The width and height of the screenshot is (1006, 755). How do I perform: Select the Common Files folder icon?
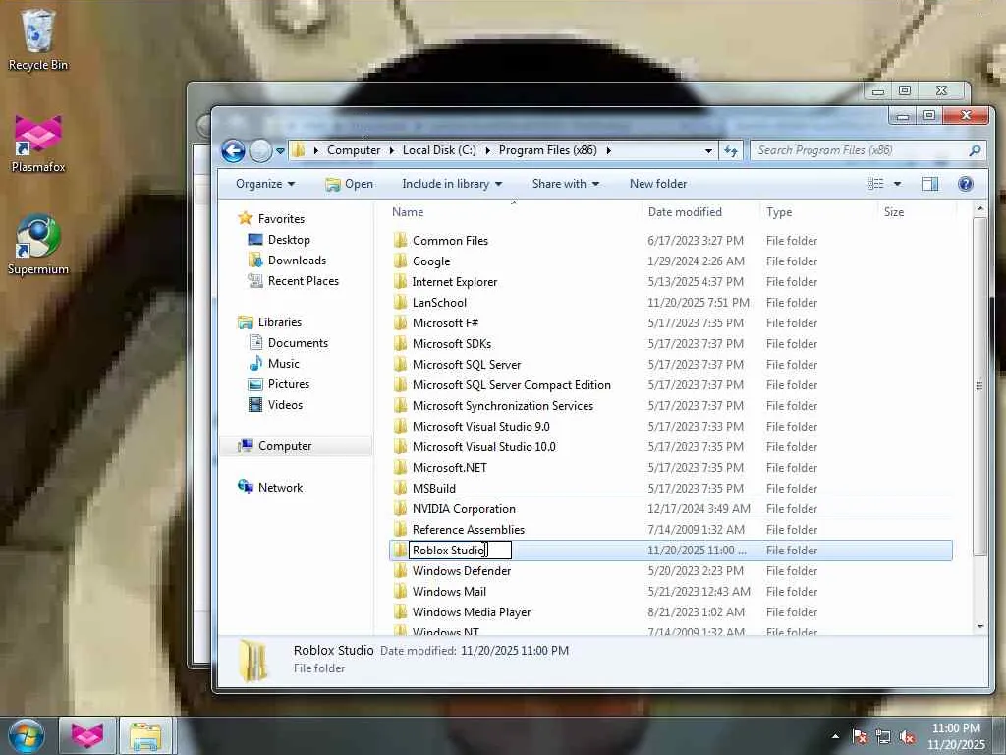[x=401, y=241]
